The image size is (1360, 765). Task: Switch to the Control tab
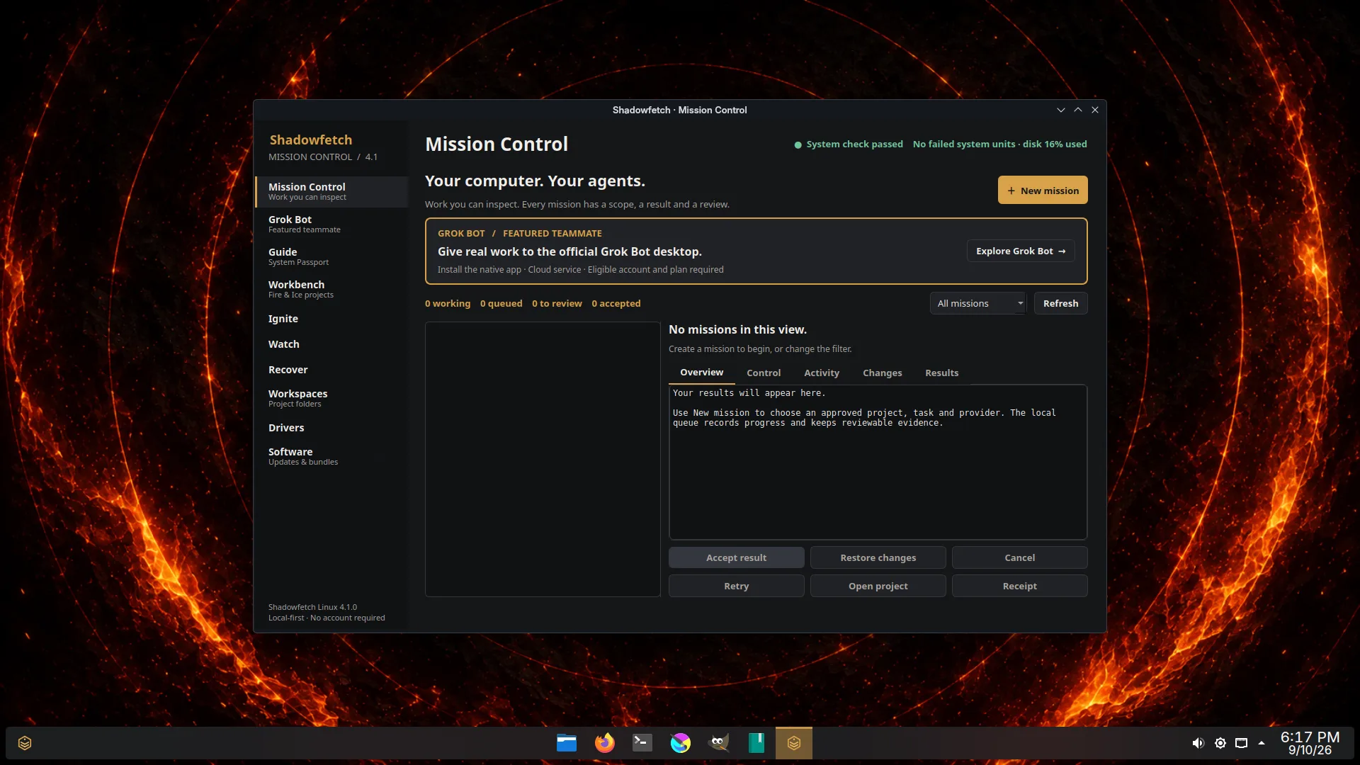coord(764,373)
